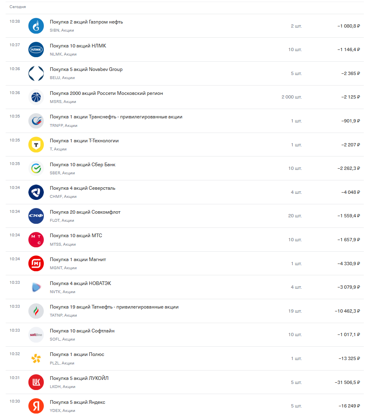Open the Softline logo icon
The height and width of the screenshot is (418, 367).
(36, 334)
